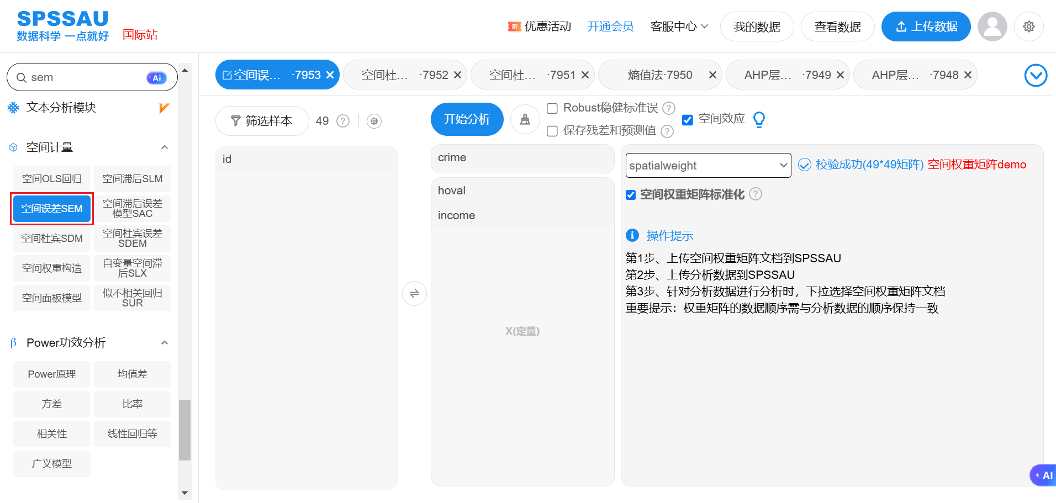Select 空间滞后SLM in the sidebar

(133, 179)
